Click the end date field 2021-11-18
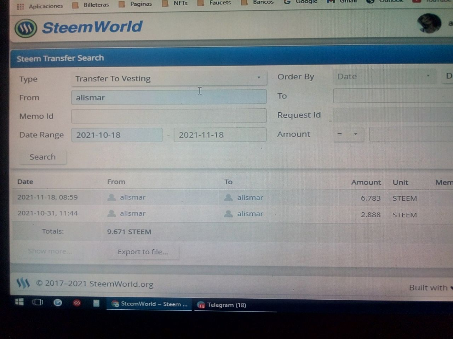 (220, 135)
